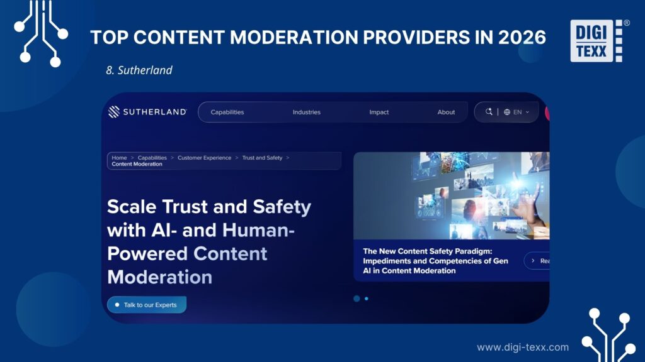Image resolution: width=645 pixels, height=362 pixels.
Task: Click The New Content Safety Paradigm title
Action: click(x=435, y=261)
